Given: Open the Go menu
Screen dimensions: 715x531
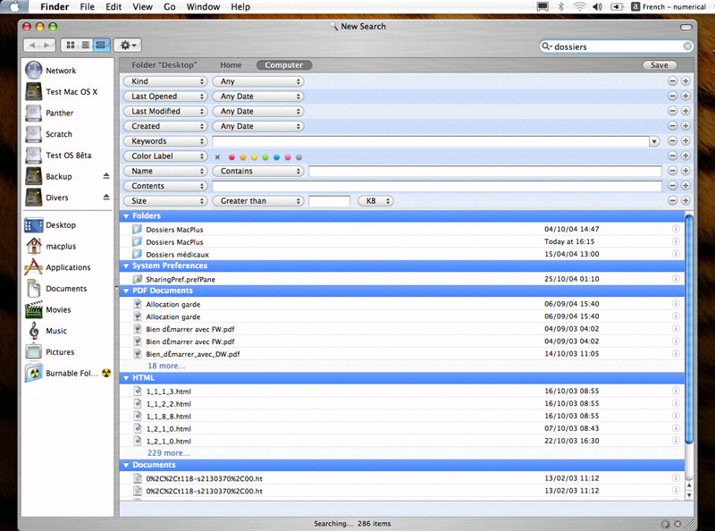Looking at the screenshot, I should tap(170, 7).
